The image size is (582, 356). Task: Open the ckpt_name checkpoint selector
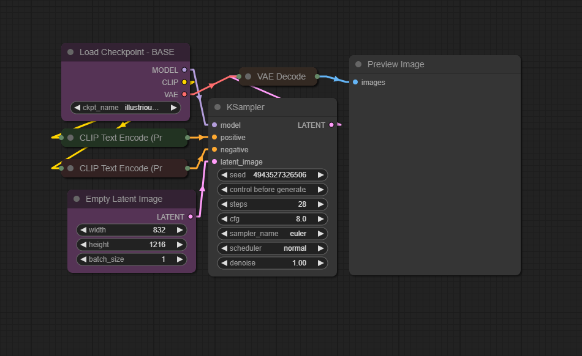tap(126, 108)
